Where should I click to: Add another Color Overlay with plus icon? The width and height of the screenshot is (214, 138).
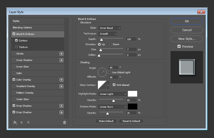click(x=61, y=80)
